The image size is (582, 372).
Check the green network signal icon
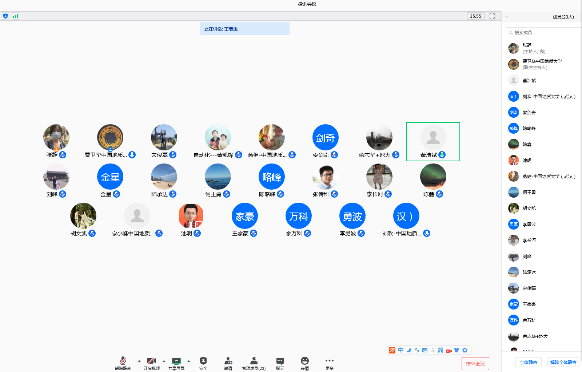tap(15, 16)
